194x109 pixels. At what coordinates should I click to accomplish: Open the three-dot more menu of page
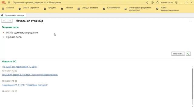pyautogui.click(x=190, y=21)
